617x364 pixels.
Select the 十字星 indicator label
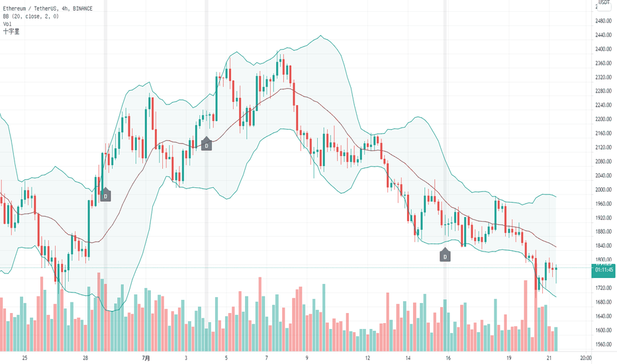11,32
